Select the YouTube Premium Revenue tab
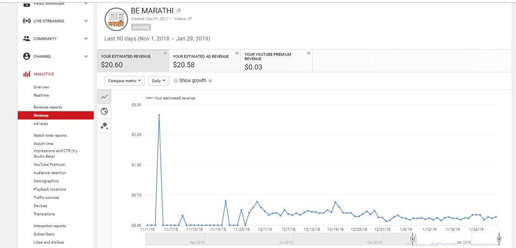 (276, 61)
